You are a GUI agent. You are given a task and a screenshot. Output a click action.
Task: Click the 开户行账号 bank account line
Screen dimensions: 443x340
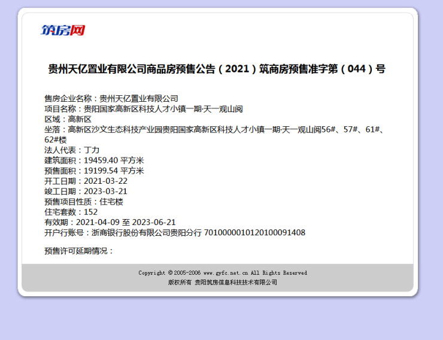(x=175, y=233)
